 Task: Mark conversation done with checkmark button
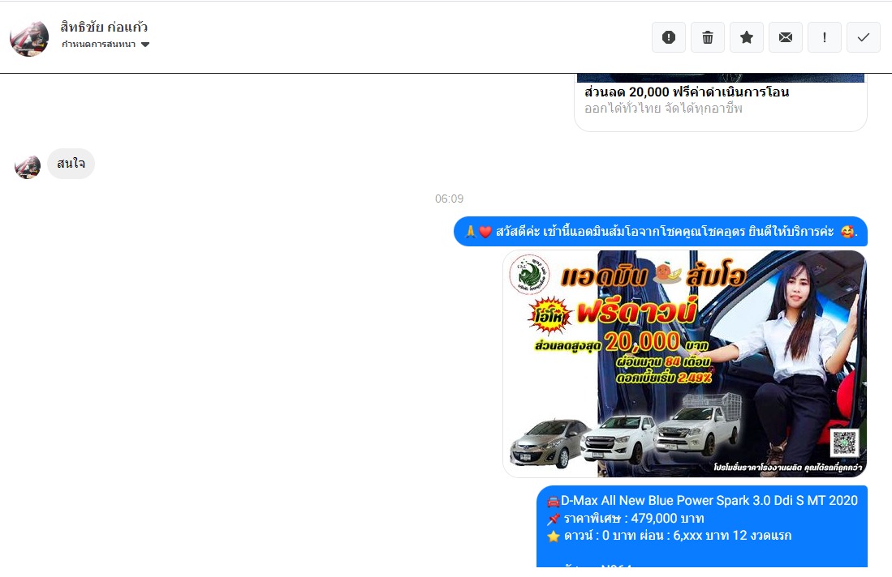pos(864,37)
